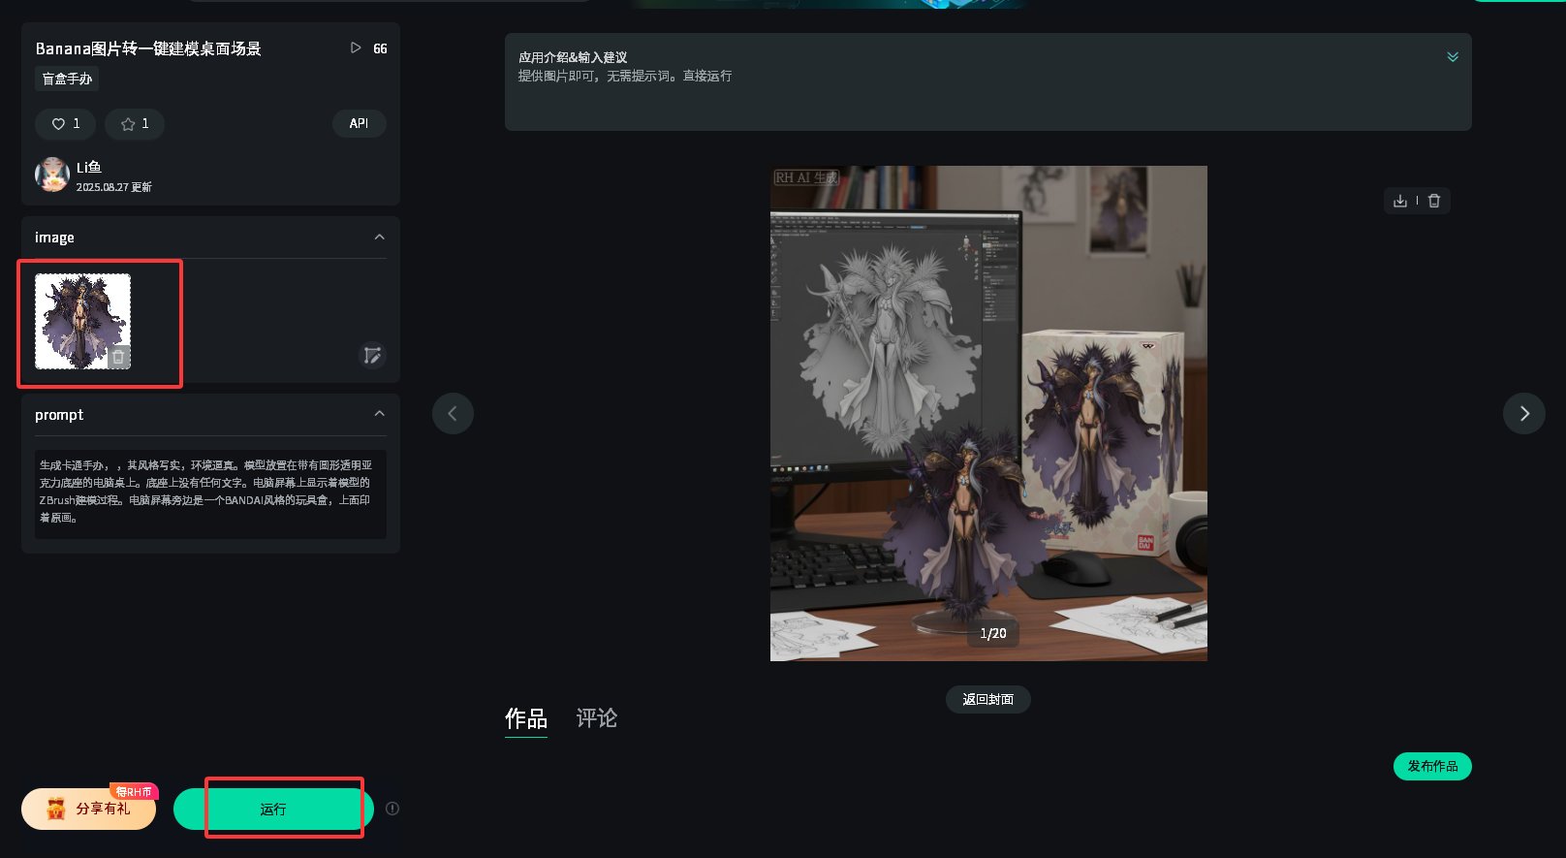Open the image edit tool icon
Viewport: 1566px width, 858px height.
point(372,356)
